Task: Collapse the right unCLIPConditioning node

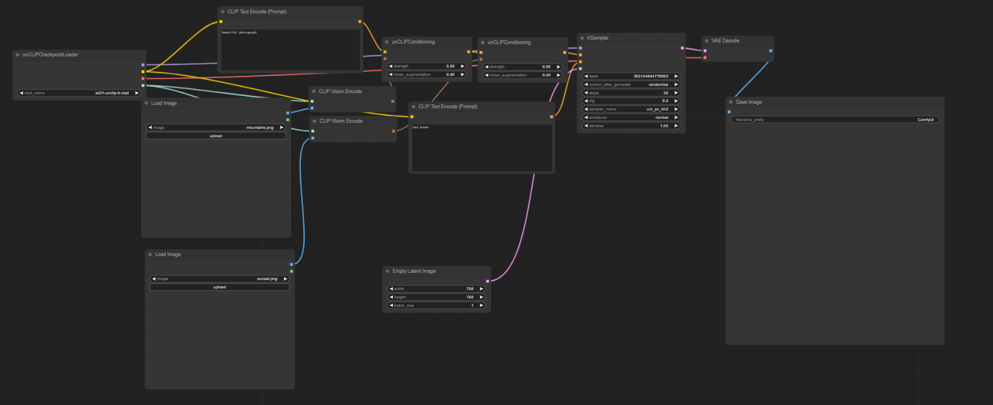Action: click(x=483, y=42)
